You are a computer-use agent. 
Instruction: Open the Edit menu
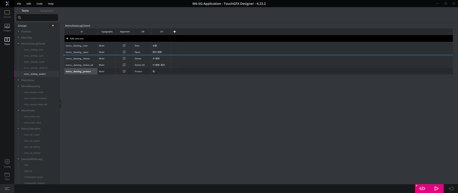pyautogui.click(x=28, y=4)
